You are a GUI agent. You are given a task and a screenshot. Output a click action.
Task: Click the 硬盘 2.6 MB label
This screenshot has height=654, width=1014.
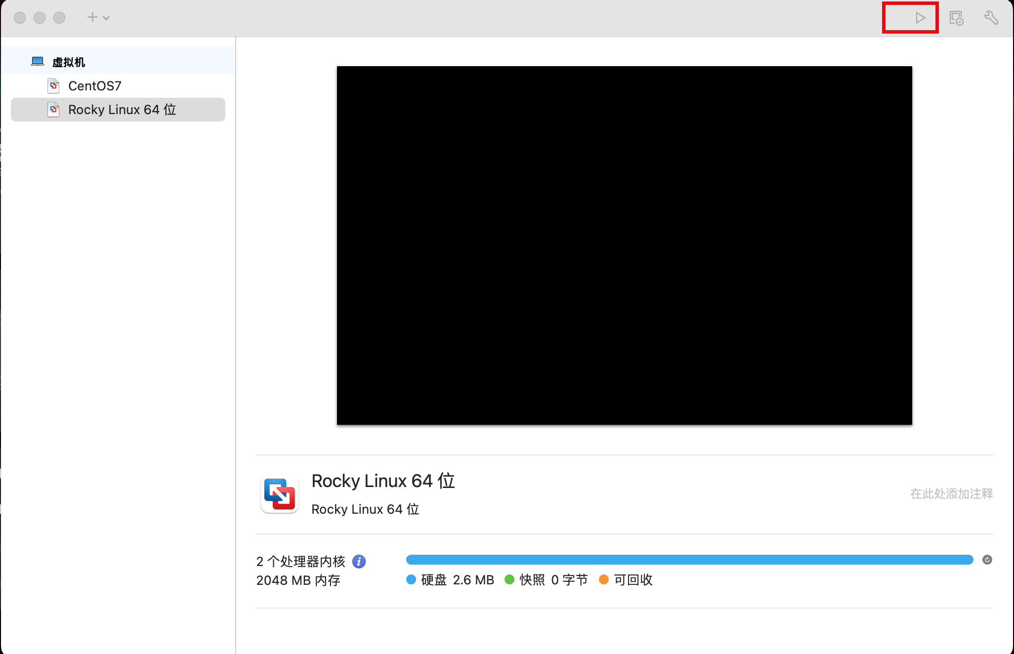coord(457,580)
